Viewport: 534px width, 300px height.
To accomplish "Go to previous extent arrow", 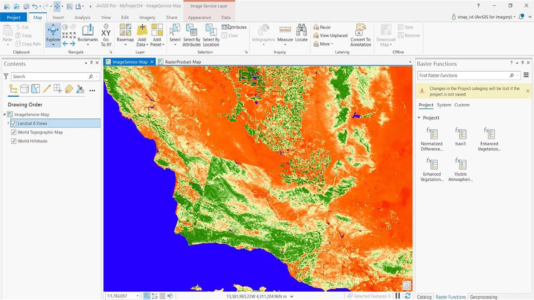I will 65,43.
